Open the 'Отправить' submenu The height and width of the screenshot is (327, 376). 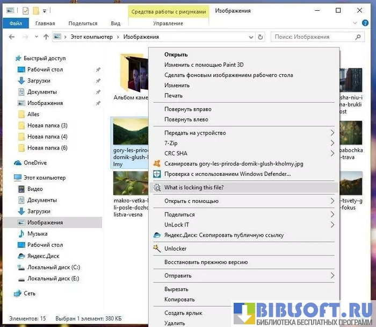332,276
